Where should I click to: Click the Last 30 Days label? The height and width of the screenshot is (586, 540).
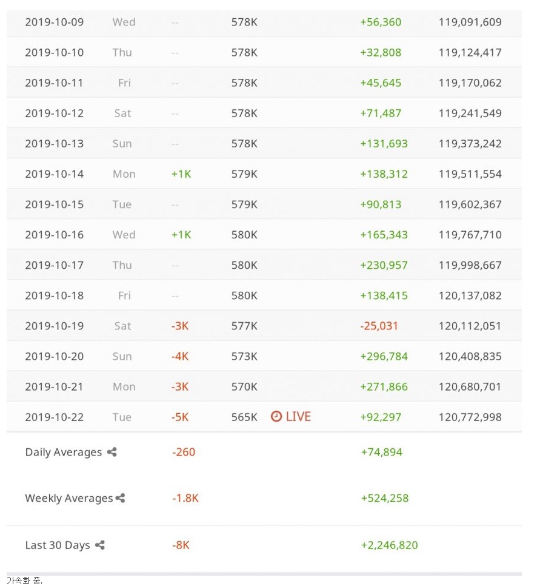click(58, 545)
